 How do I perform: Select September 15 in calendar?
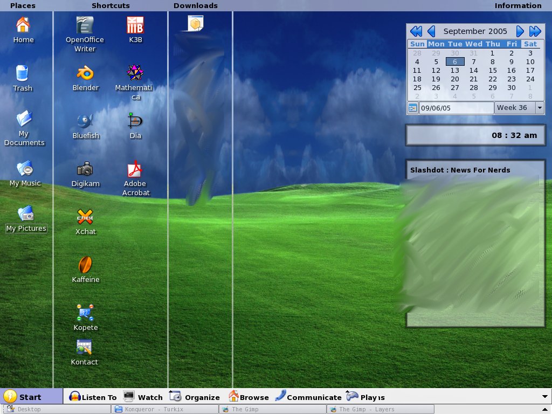coord(493,71)
